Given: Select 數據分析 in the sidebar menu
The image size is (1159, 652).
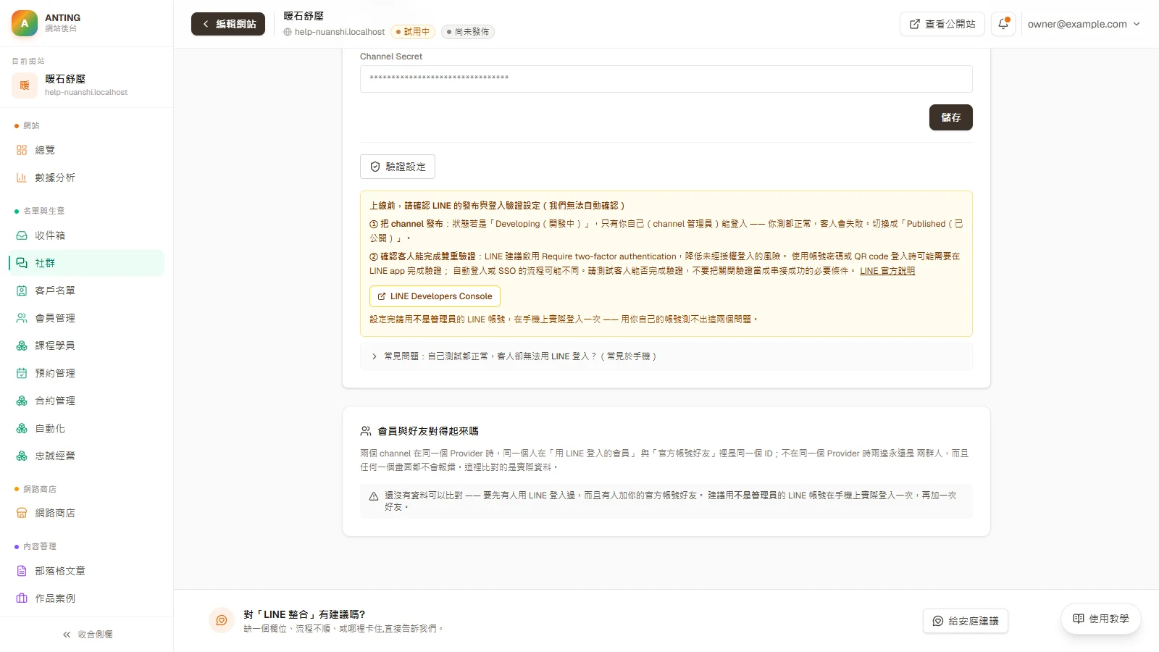Looking at the screenshot, I should (86, 177).
